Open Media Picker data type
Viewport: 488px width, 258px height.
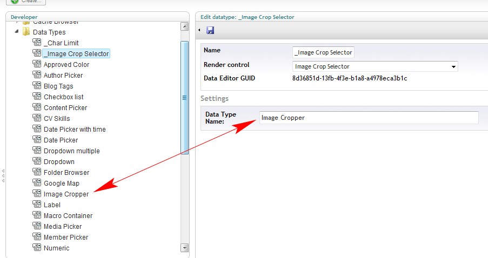pyautogui.click(x=63, y=227)
